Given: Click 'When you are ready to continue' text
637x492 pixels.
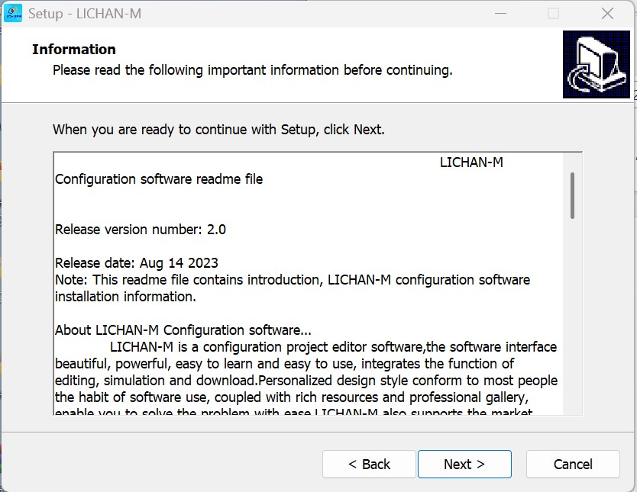Looking at the screenshot, I should (x=218, y=130).
